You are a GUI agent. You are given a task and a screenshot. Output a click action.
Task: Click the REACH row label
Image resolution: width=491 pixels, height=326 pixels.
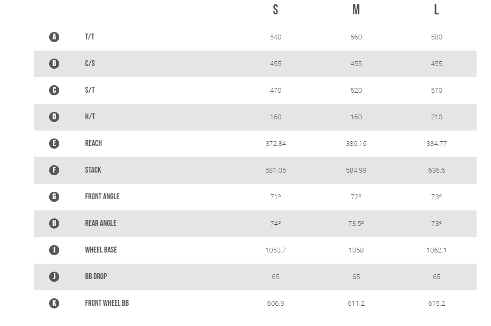click(93, 143)
